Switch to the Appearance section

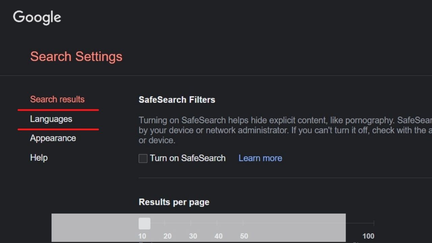[53, 138]
